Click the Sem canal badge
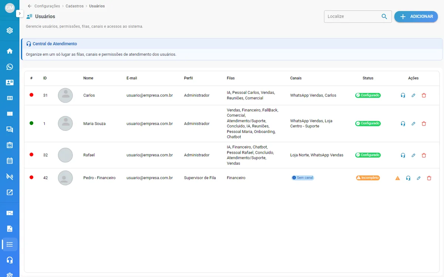444x277 pixels. (303, 178)
